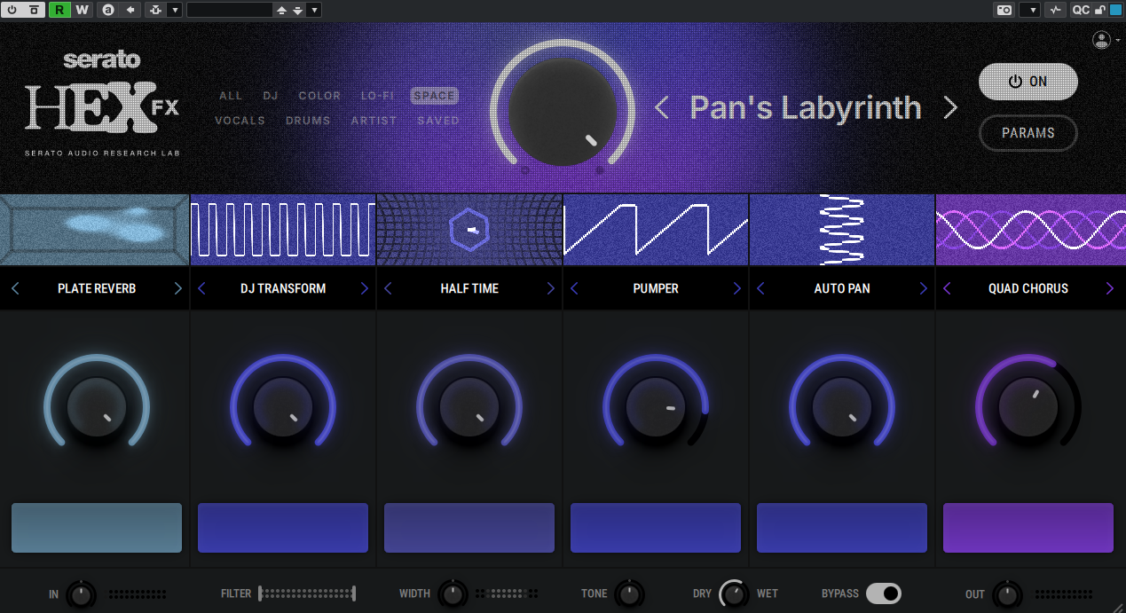
Task: Click the blue color square in the toolbar
Action: pos(1115,10)
